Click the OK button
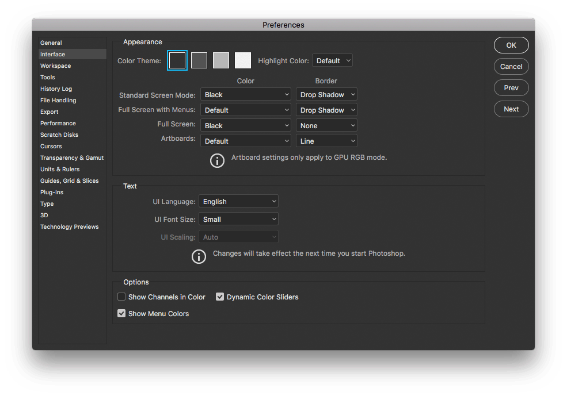The image size is (567, 396). point(511,45)
